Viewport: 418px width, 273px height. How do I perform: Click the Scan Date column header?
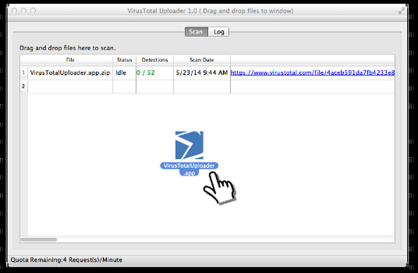[x=202, y=60]
